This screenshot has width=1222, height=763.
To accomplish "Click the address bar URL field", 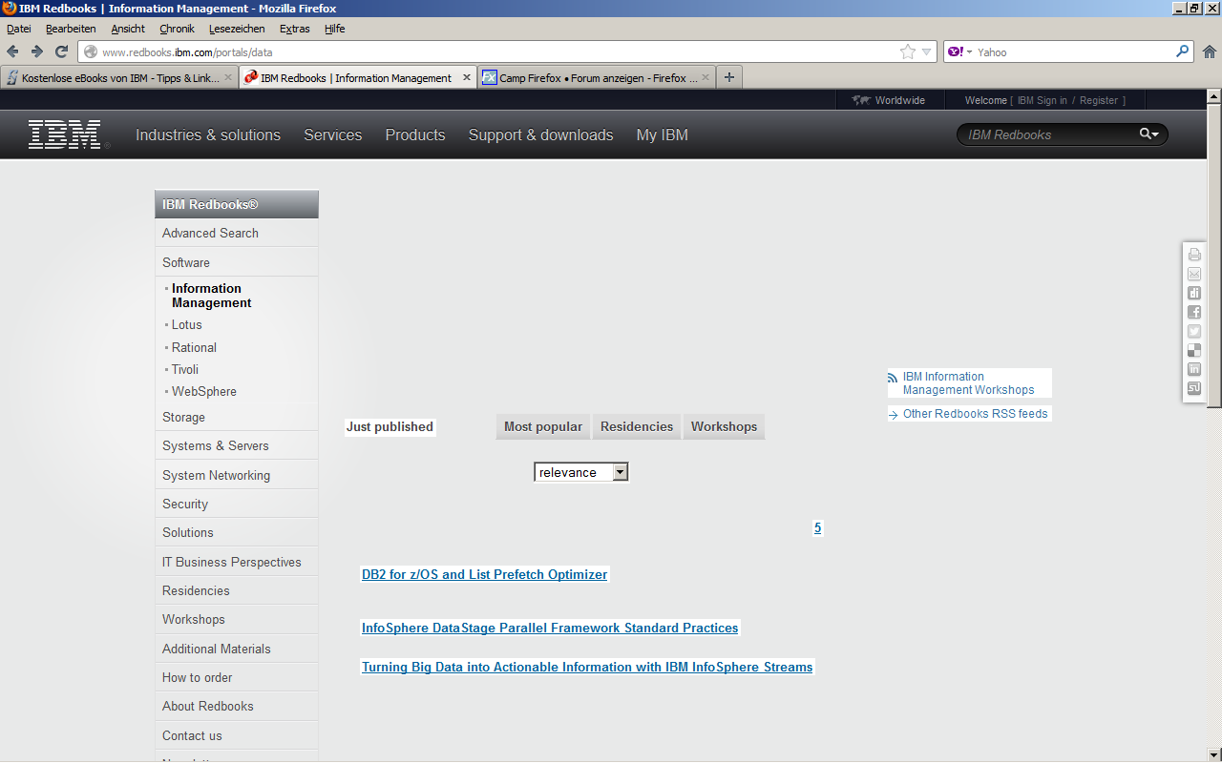I will (496, 52).
